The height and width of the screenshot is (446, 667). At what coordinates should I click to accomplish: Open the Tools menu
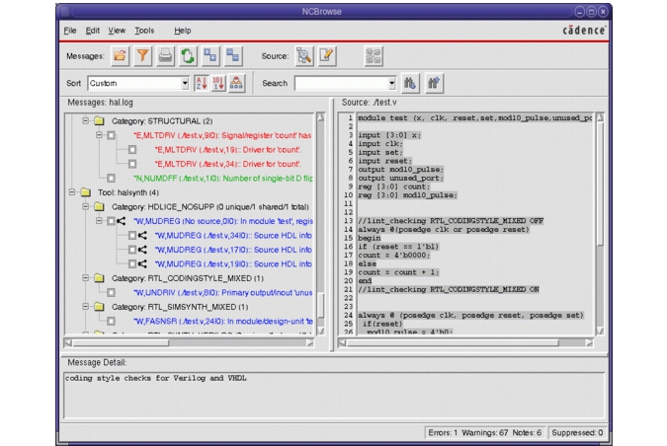144,31
